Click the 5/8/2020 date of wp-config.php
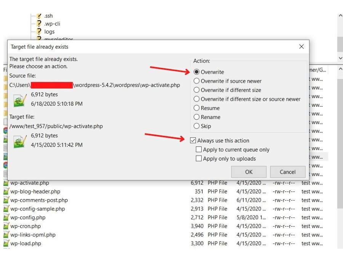Screen dimensions: 343x267 251,217
